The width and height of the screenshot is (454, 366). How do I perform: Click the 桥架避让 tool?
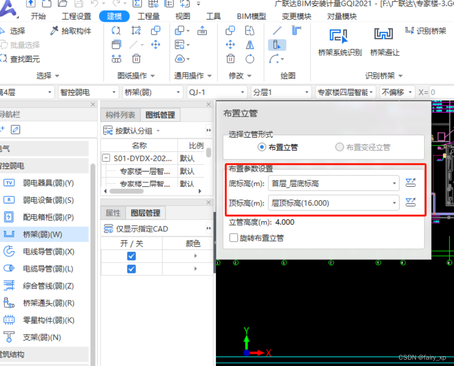(382, 40)
